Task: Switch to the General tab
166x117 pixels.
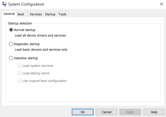Action: click(9, 14)
